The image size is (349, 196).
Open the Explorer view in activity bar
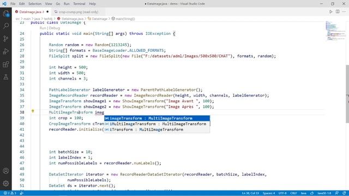click(6, 14)
